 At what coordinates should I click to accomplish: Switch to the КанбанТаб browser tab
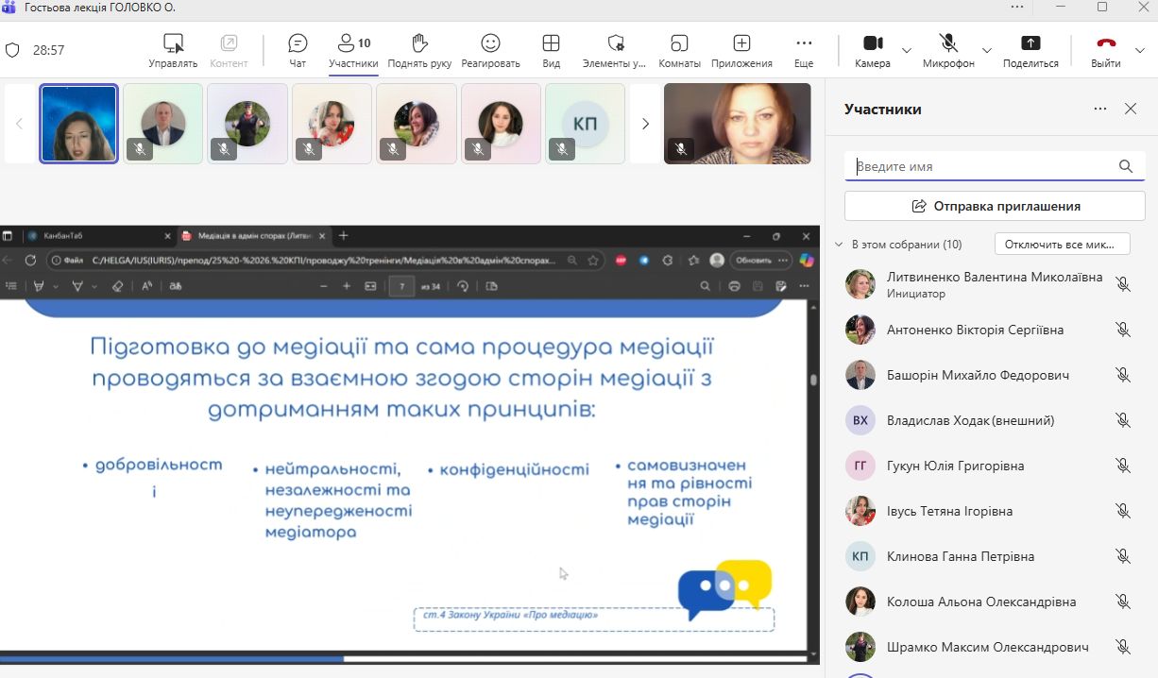[x=94, y=236]
